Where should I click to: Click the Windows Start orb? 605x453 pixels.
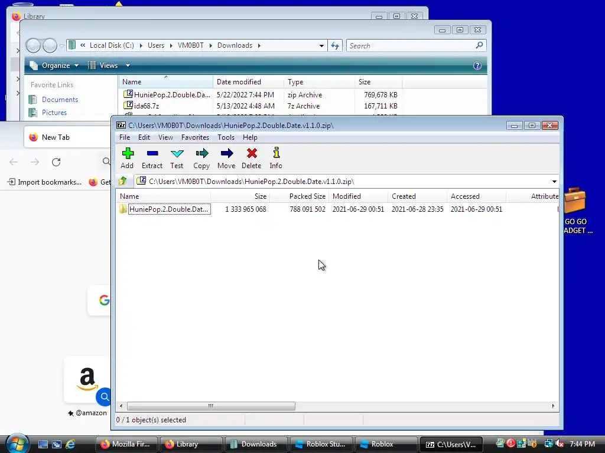point(16,444)
